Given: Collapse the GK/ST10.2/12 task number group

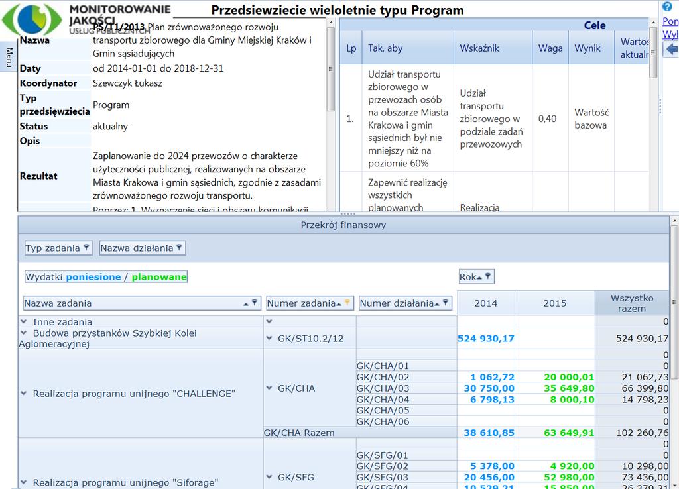Looking at the screenshot, I should click(x=269, y=339).
